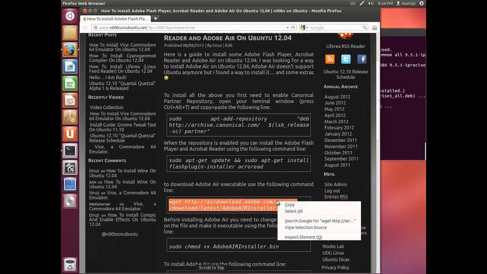Open Hello... I Am Back! post

pos(108,77)
